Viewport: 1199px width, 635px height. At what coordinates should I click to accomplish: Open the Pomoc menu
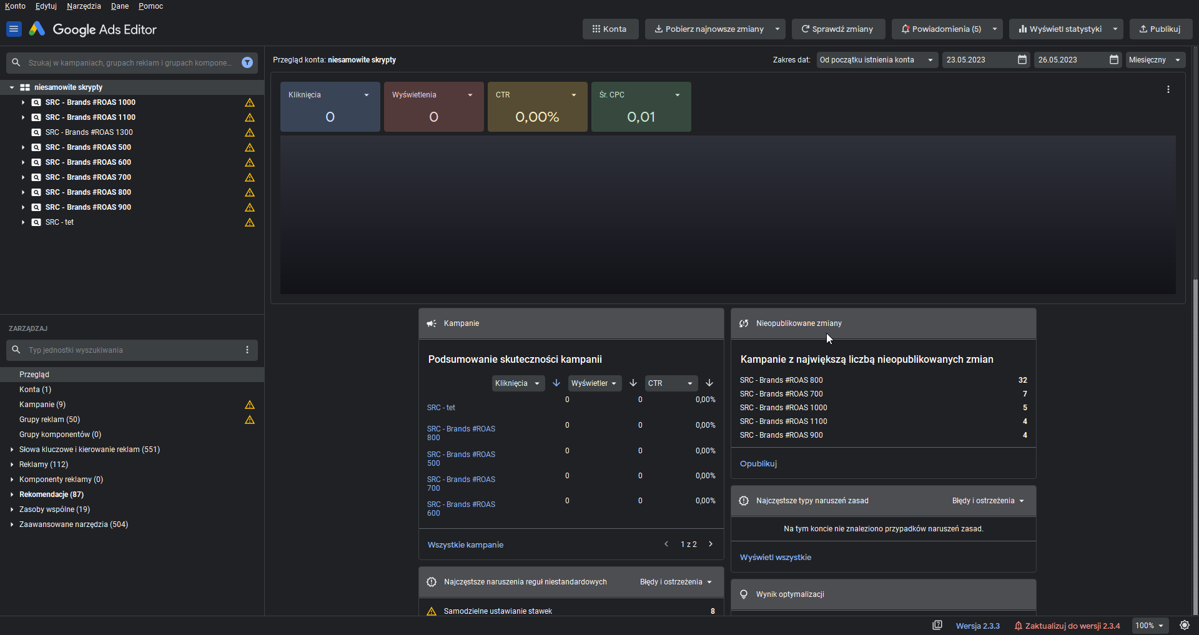[x=150, y=6]
